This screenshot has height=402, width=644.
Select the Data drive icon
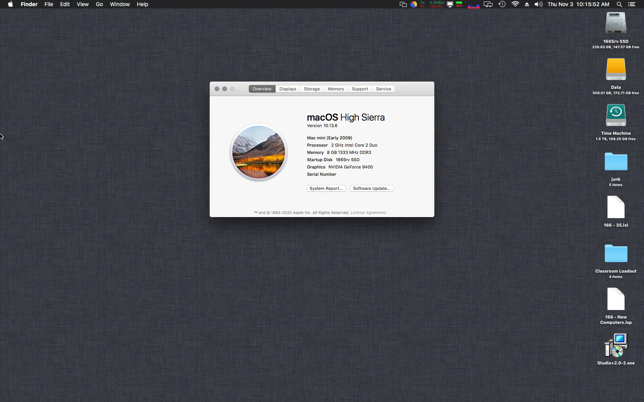(x=616, y=69)
